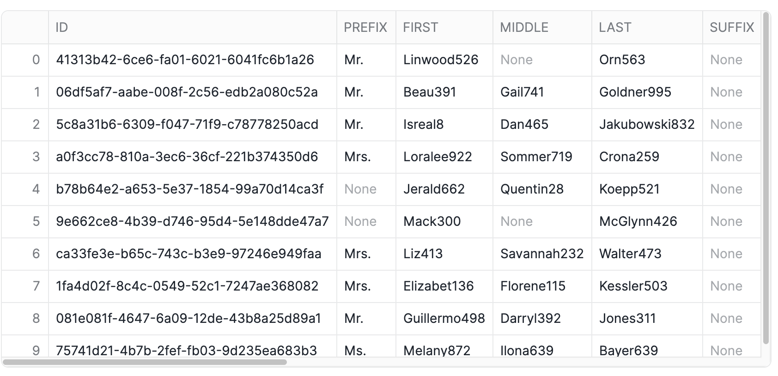
Task: Select the LAST column header
Action: [x=647, y=28]
